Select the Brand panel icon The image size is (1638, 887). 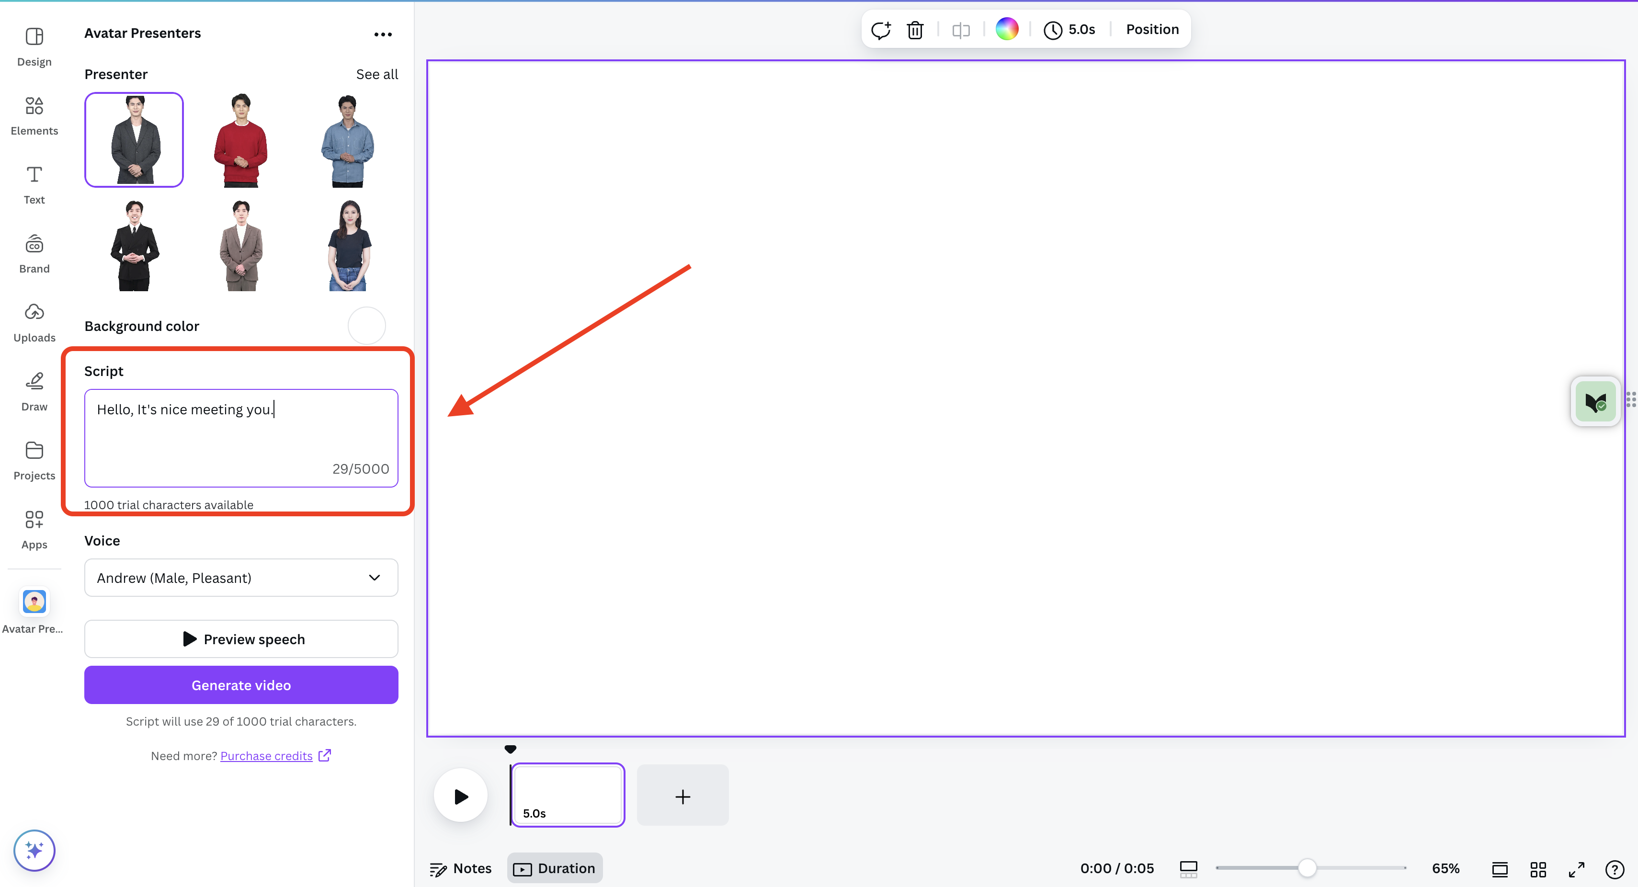click(x=34, y=253)
